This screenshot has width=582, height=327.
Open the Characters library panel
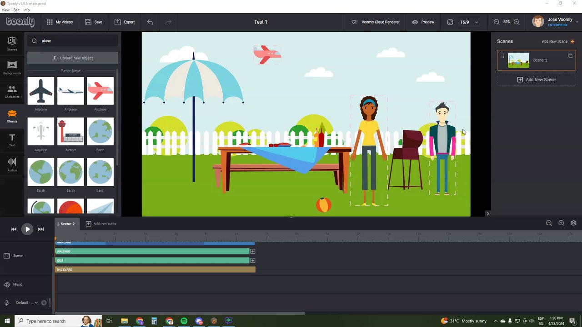click(x=12, y=92)
